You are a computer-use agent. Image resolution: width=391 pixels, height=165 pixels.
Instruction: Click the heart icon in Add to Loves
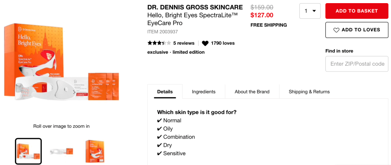336,30
